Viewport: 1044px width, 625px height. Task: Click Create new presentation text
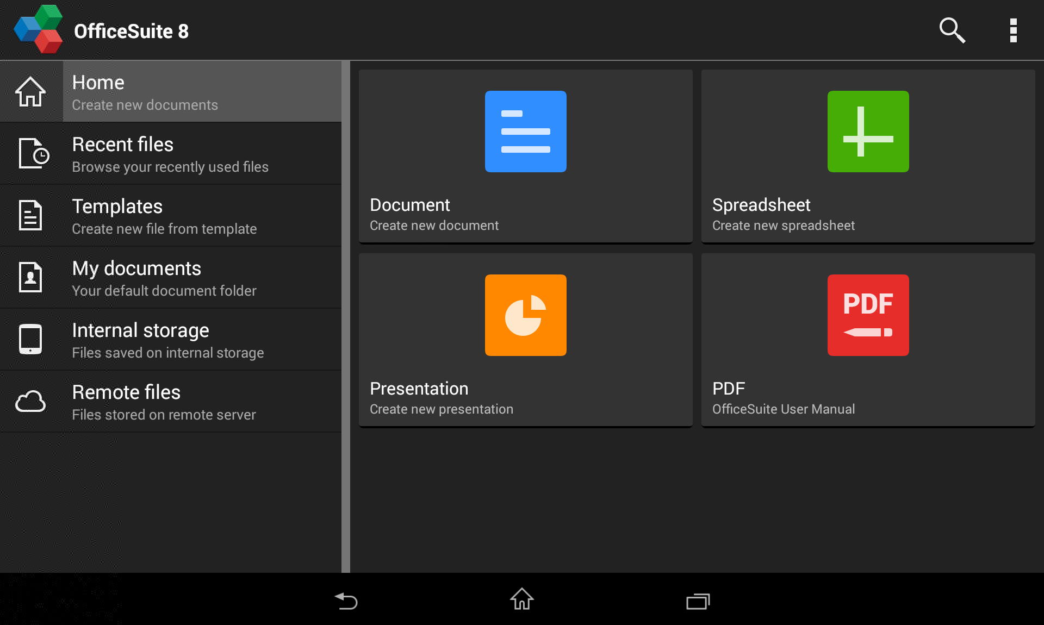(x=441, y=409)
